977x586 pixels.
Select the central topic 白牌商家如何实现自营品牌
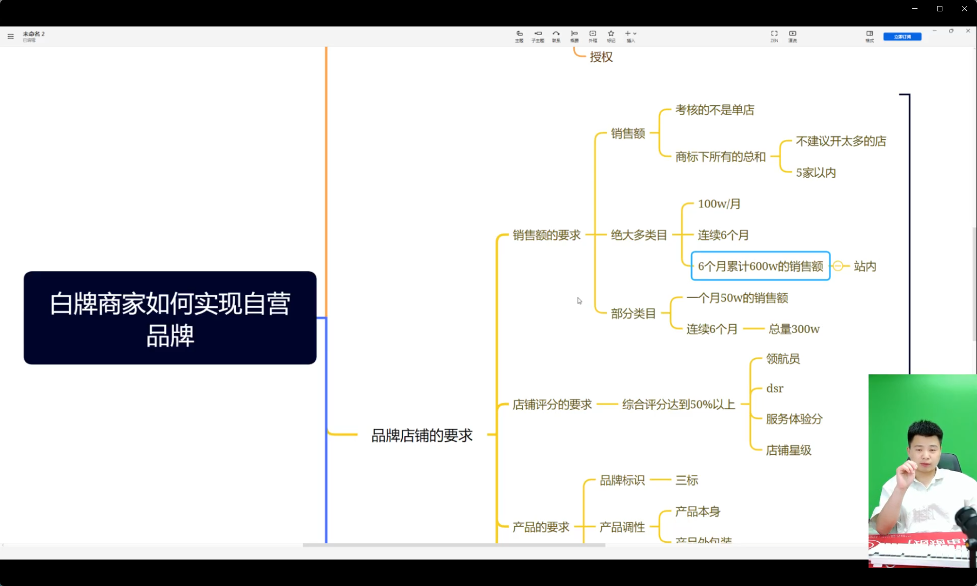(170, 318)
